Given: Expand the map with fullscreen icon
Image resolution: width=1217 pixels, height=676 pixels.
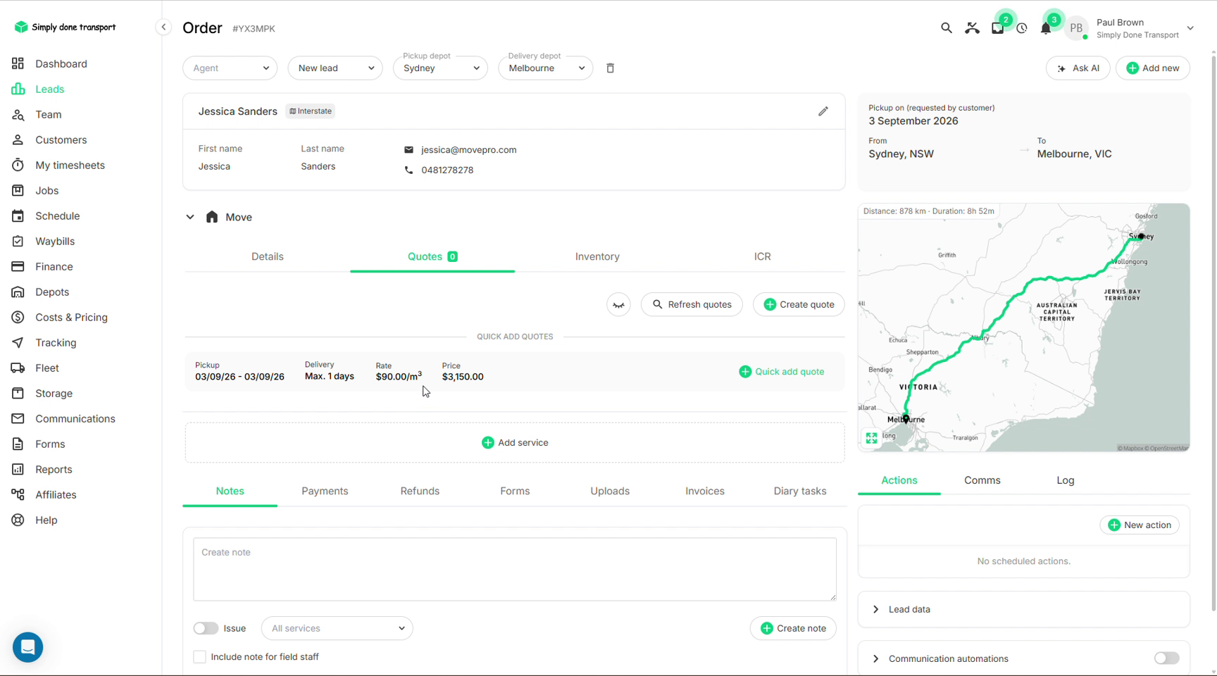Looking at the screenshot, I should 871,438.
